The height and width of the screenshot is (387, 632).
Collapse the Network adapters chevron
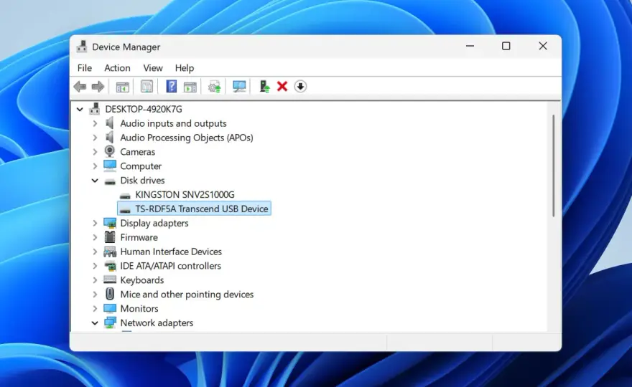(x=95, y=322)
